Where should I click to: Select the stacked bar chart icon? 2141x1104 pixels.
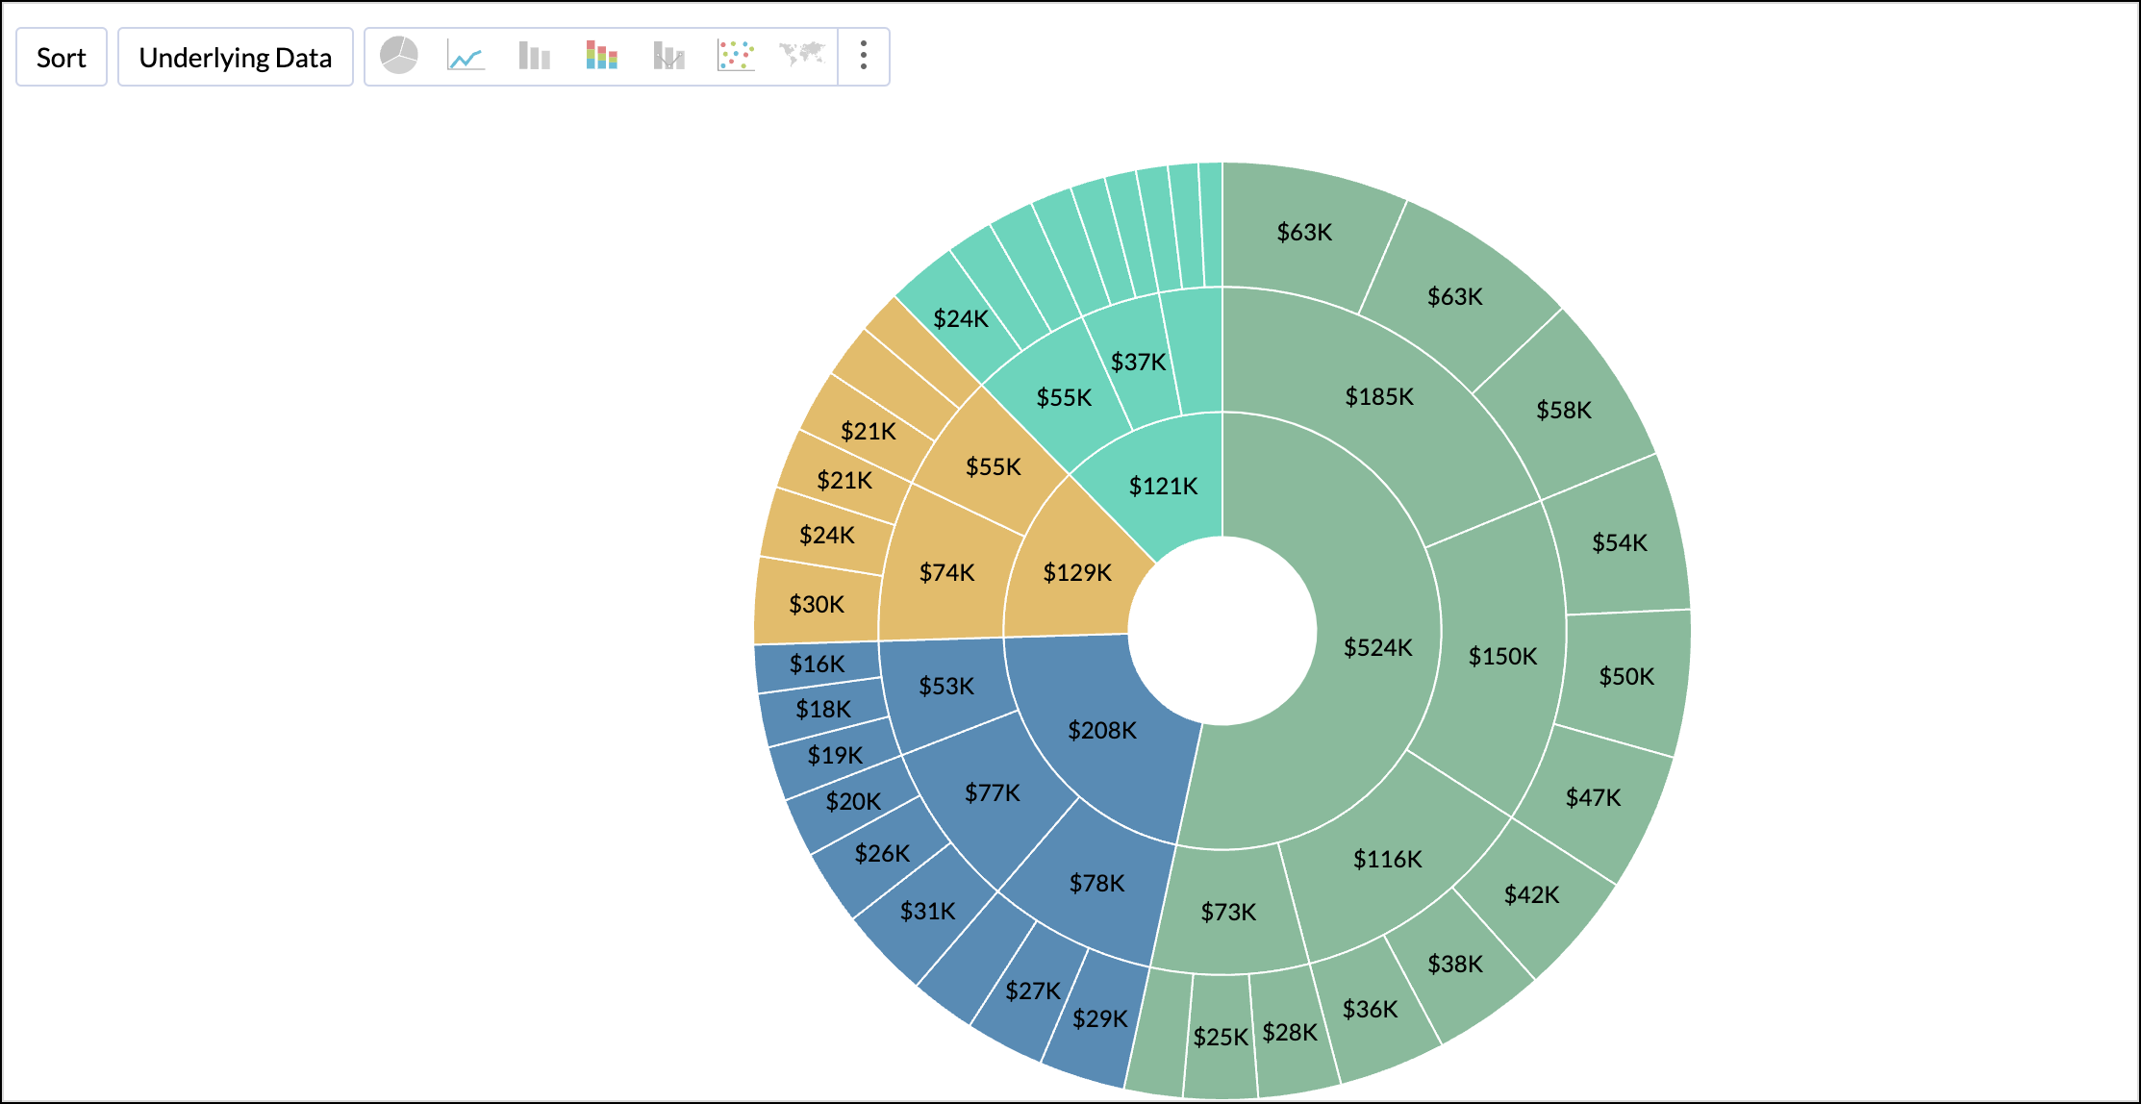pyautogui.click(x=601, y=57)
